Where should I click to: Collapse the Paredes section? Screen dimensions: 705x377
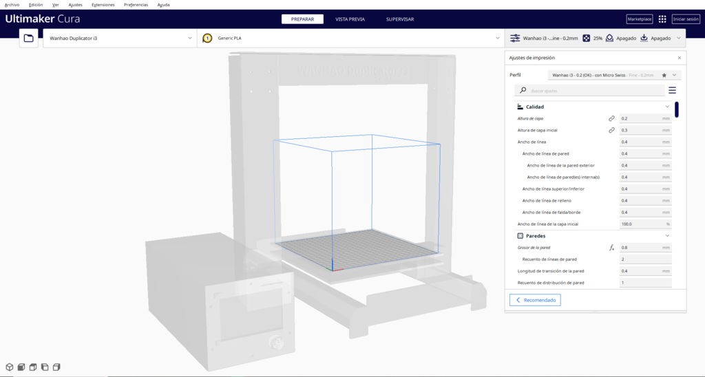[x=667, y=236]
